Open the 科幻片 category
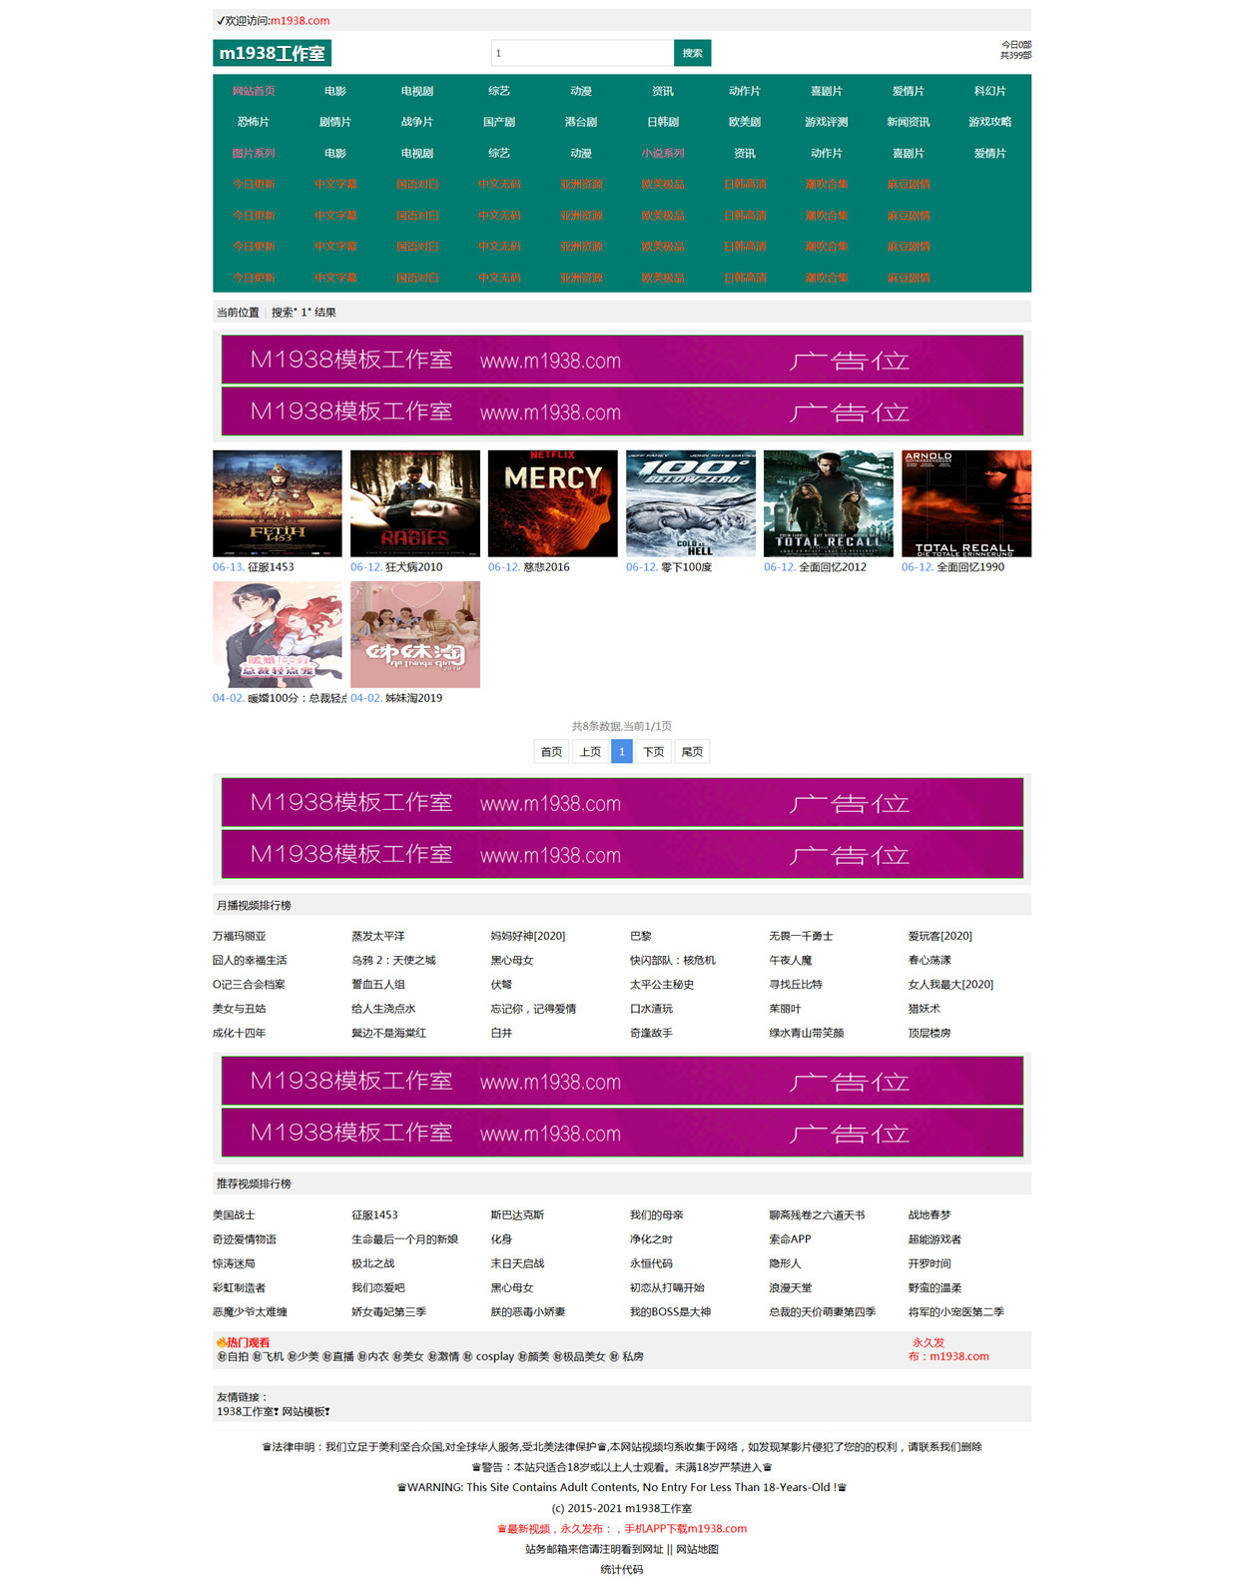This screenshot has height=1584, width=1243. [990, 91]
